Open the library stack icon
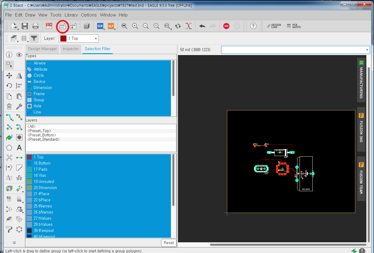Image resolution: width=374 pixels, height=253 pixels. point(87,26)
